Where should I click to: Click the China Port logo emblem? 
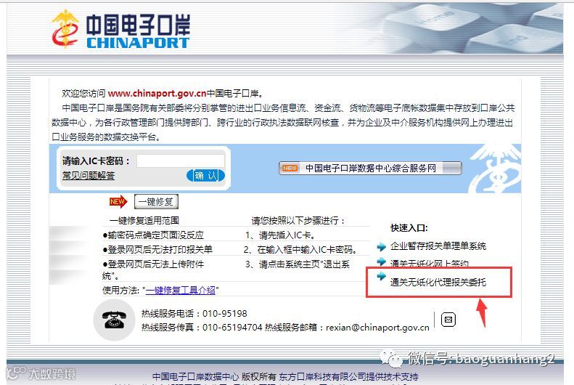tap(65, 29)
